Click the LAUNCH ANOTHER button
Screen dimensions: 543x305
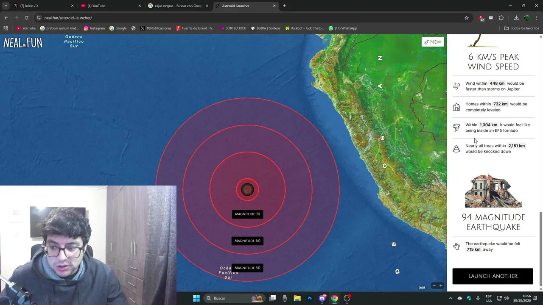pyautogui.click(x=493, y=276)
